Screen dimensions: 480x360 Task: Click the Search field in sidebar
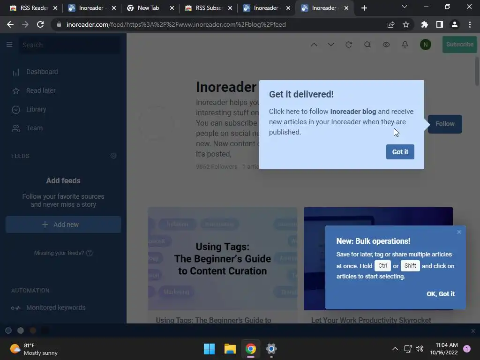click(70, 45)
